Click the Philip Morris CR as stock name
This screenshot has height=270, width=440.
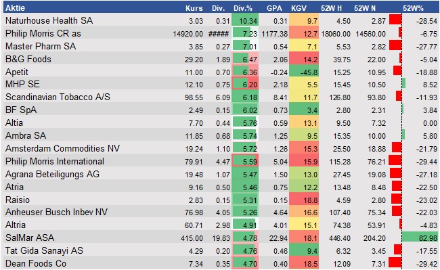point(43,33)
